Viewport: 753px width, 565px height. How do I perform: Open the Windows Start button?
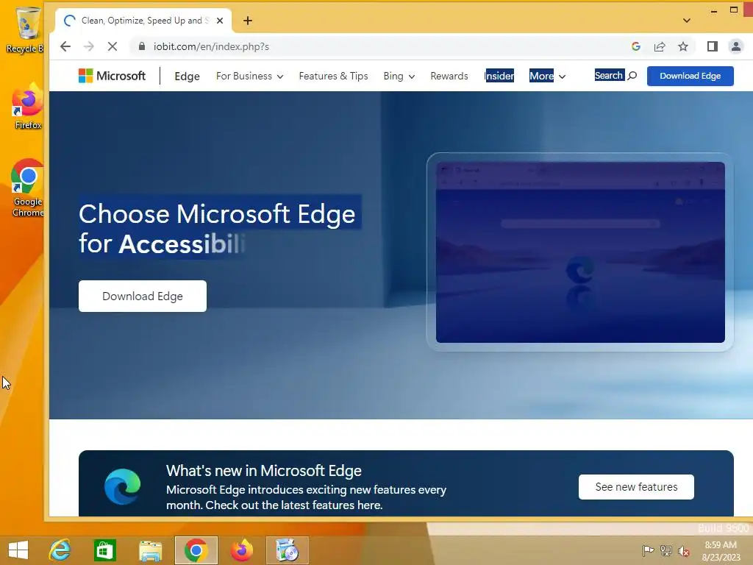click(18, 550)
